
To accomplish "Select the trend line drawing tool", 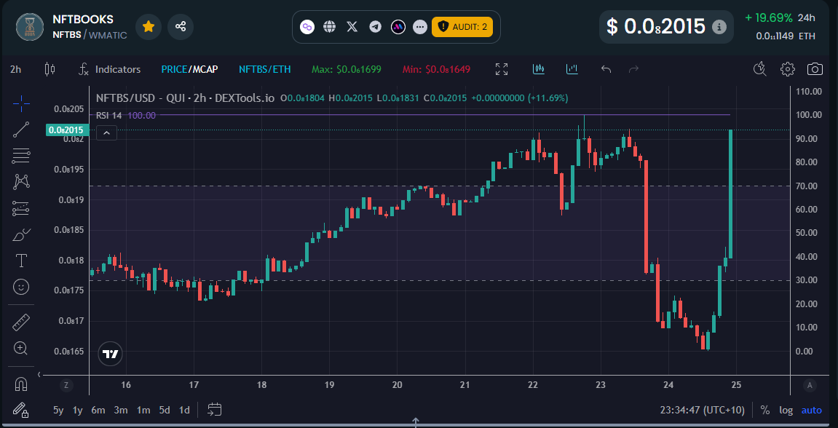I will pyautogui.click(x=21, y=130).
